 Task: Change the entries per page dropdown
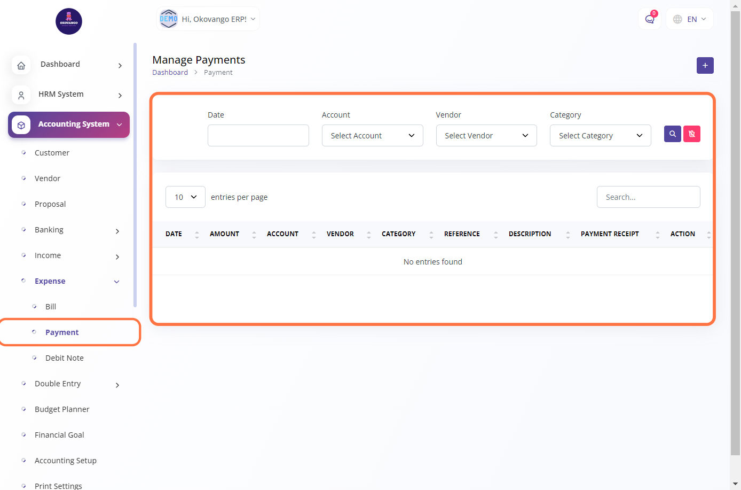tap(185, 197)
